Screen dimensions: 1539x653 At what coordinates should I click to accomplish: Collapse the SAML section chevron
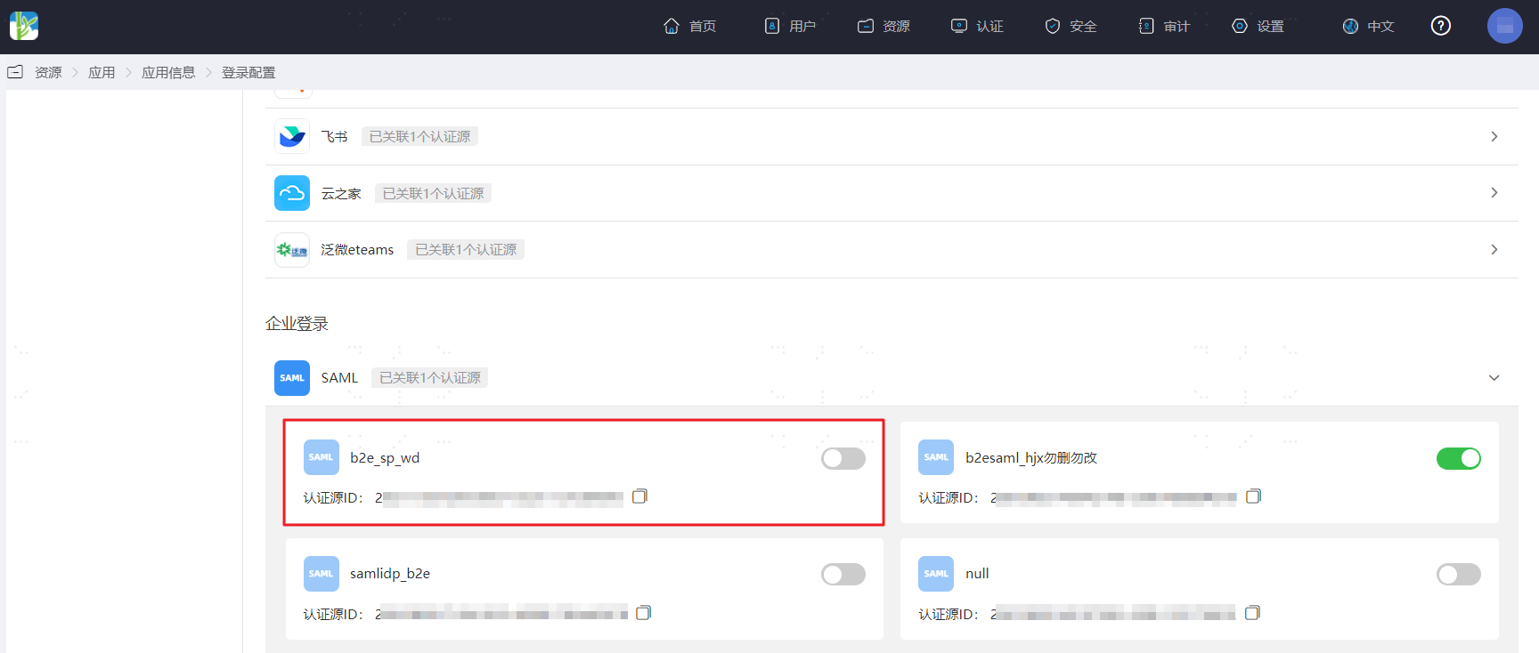[1494, 378]
